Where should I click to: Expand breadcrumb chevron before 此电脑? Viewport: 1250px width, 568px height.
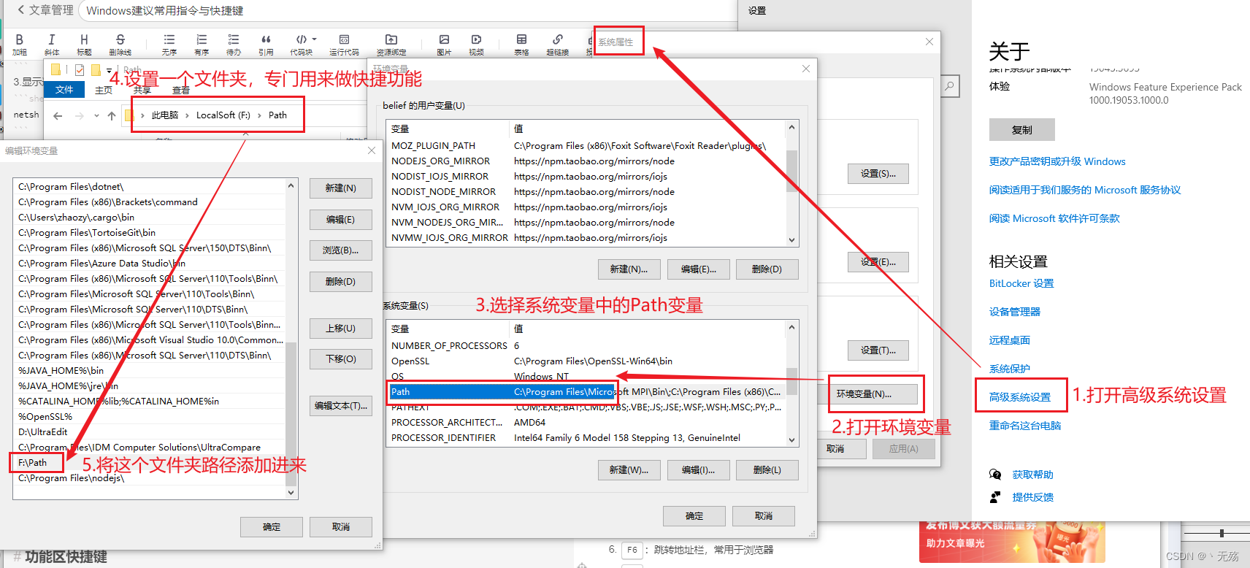pos(142,115)
